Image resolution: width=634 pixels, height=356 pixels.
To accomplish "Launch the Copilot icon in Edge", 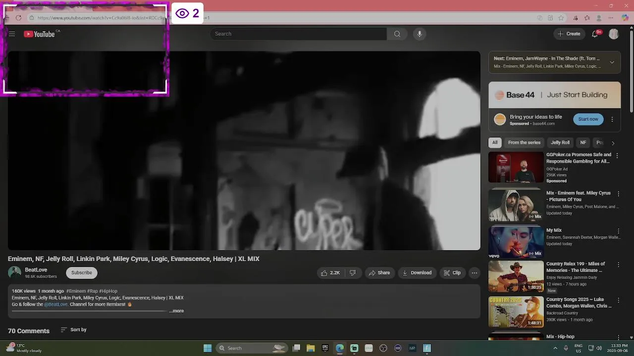I will [625, 18].
